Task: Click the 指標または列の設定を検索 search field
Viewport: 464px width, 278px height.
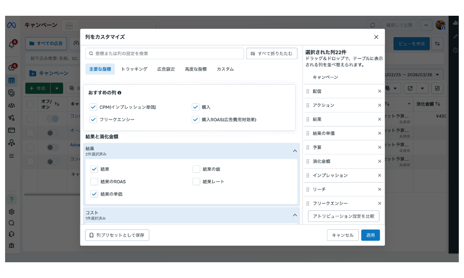Action: pyautogui.click(x=165, y=54)
